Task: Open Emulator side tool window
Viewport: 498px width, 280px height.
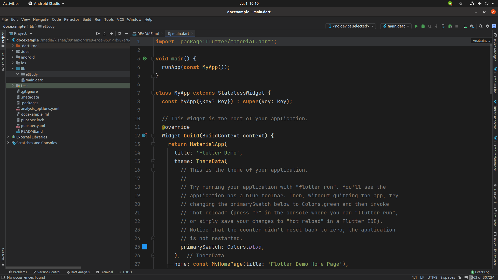Action: [495, 217]
